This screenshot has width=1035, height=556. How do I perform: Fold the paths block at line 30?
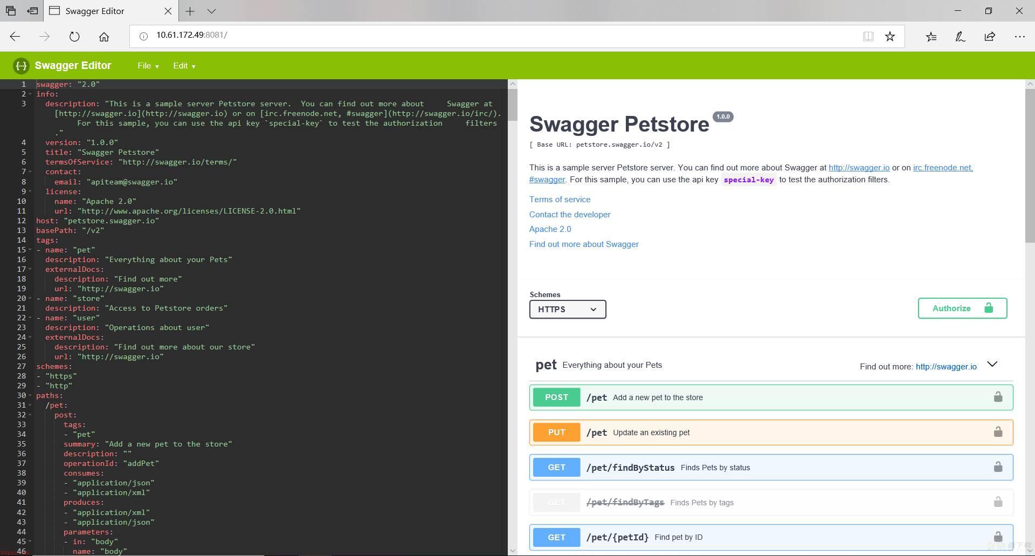click(30, 396)
